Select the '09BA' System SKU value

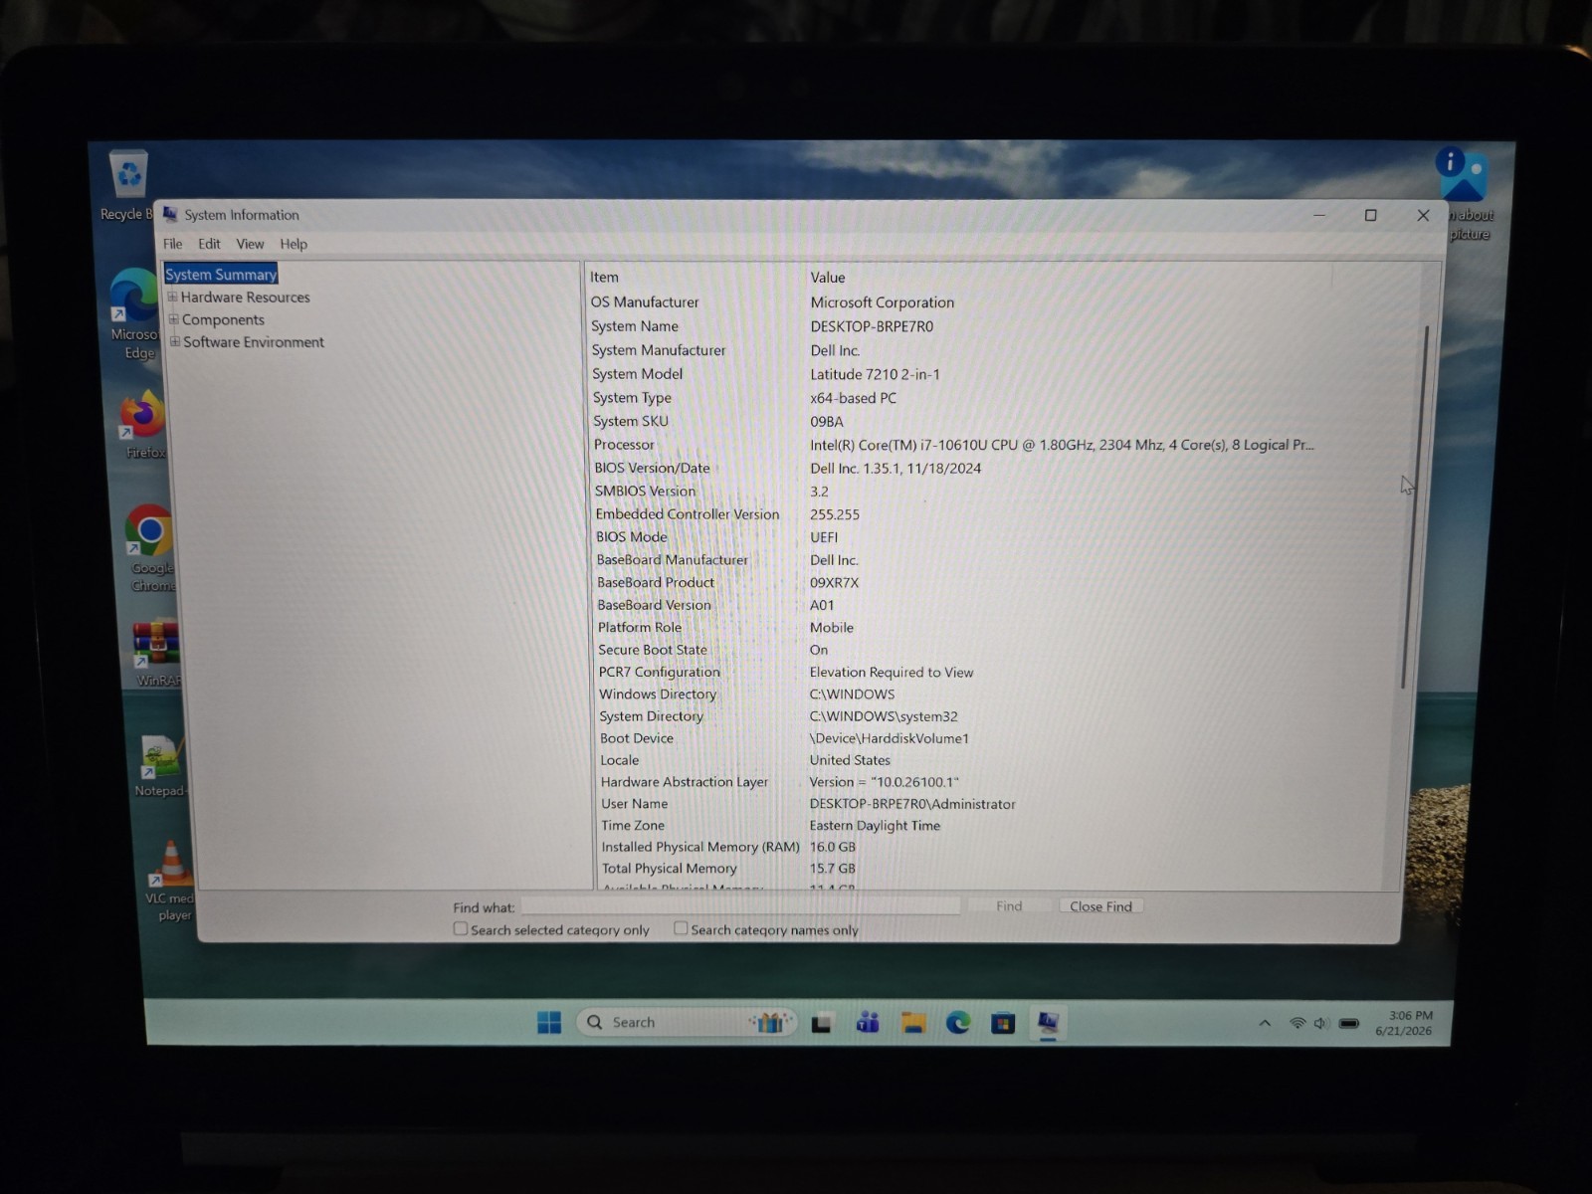827,422
